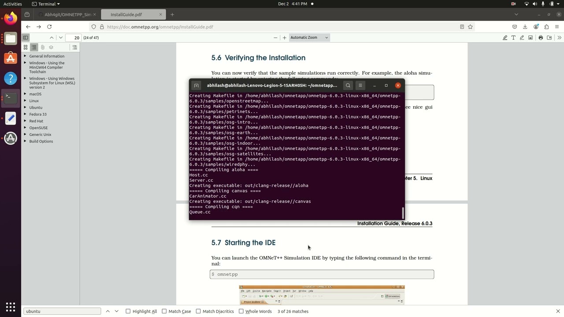This screenshot has width=564, height=317.
Task: Expand Ubuntu outline item
Action: coord(25,107)
